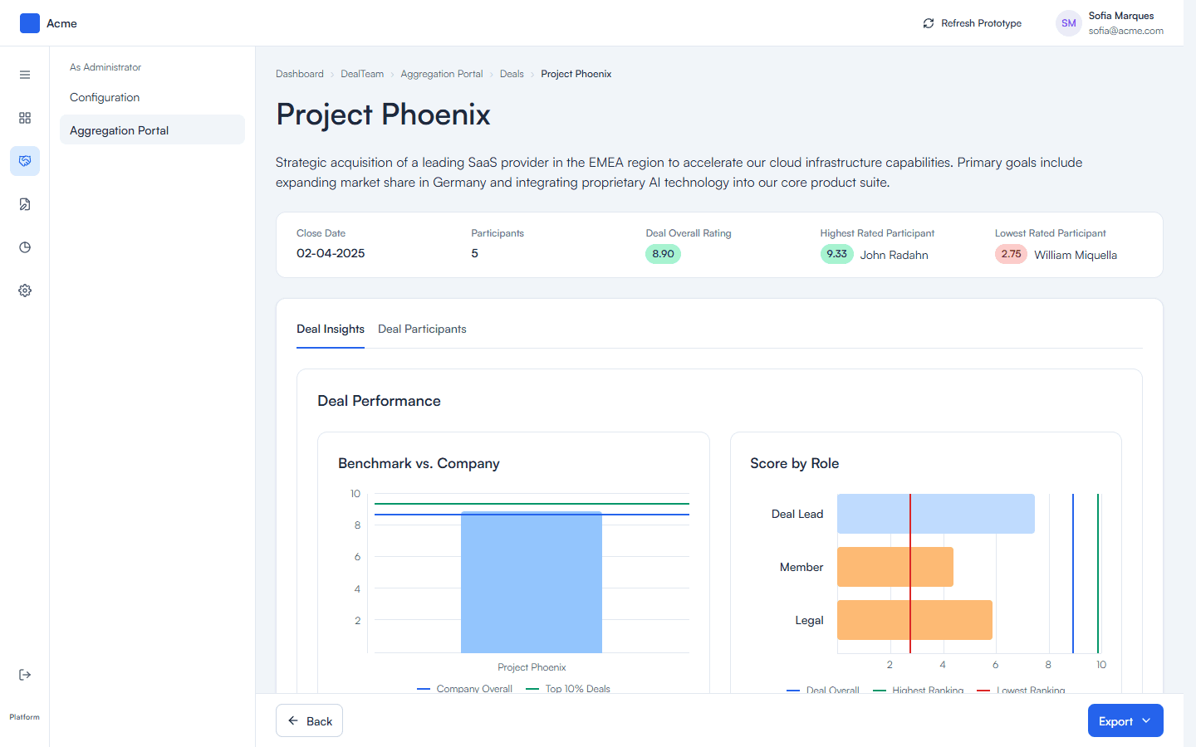Open the hamburger menu icon
Screen dimensions: 1196x747
[x=25, y=75]
